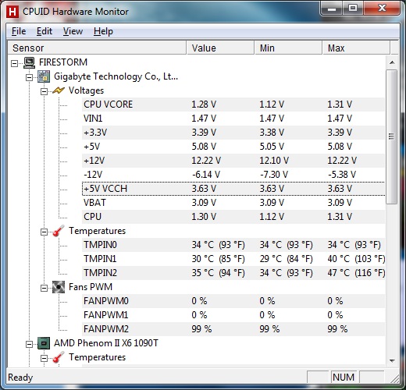This screenshot has width=406, height=390.
Task: Select the FANPWM2 row
Action: click(x=233, y=329)
